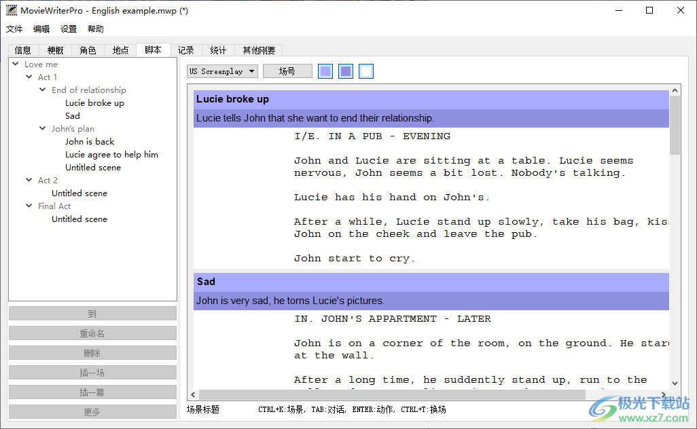Click the 场号 scene number button
The width and height of the screenshot is (697, 429).
(x=287, y=71)
